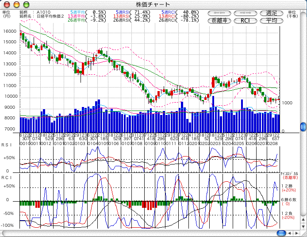Click the vertical scrollbar blue thumb
Image resolution: width=307 pixels, height=237 pixels.
[303, 126]
